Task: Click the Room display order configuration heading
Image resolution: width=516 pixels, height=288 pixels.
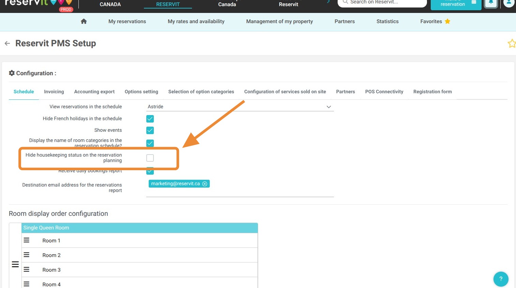Action: pos(58,213)
